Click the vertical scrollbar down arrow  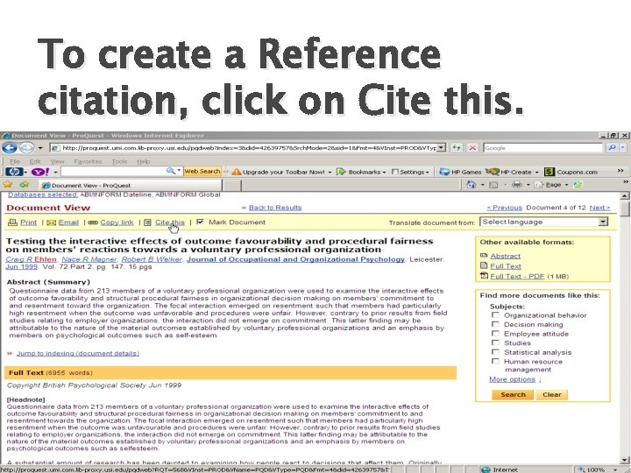[625, 460]
